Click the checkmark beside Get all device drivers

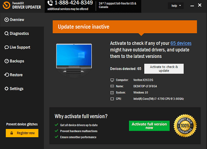(x=56, y=125)
